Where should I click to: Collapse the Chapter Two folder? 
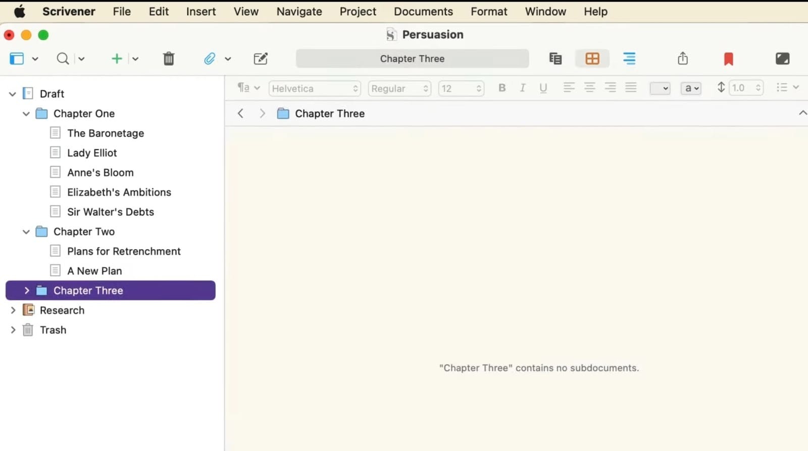click(x=26, y=232)
